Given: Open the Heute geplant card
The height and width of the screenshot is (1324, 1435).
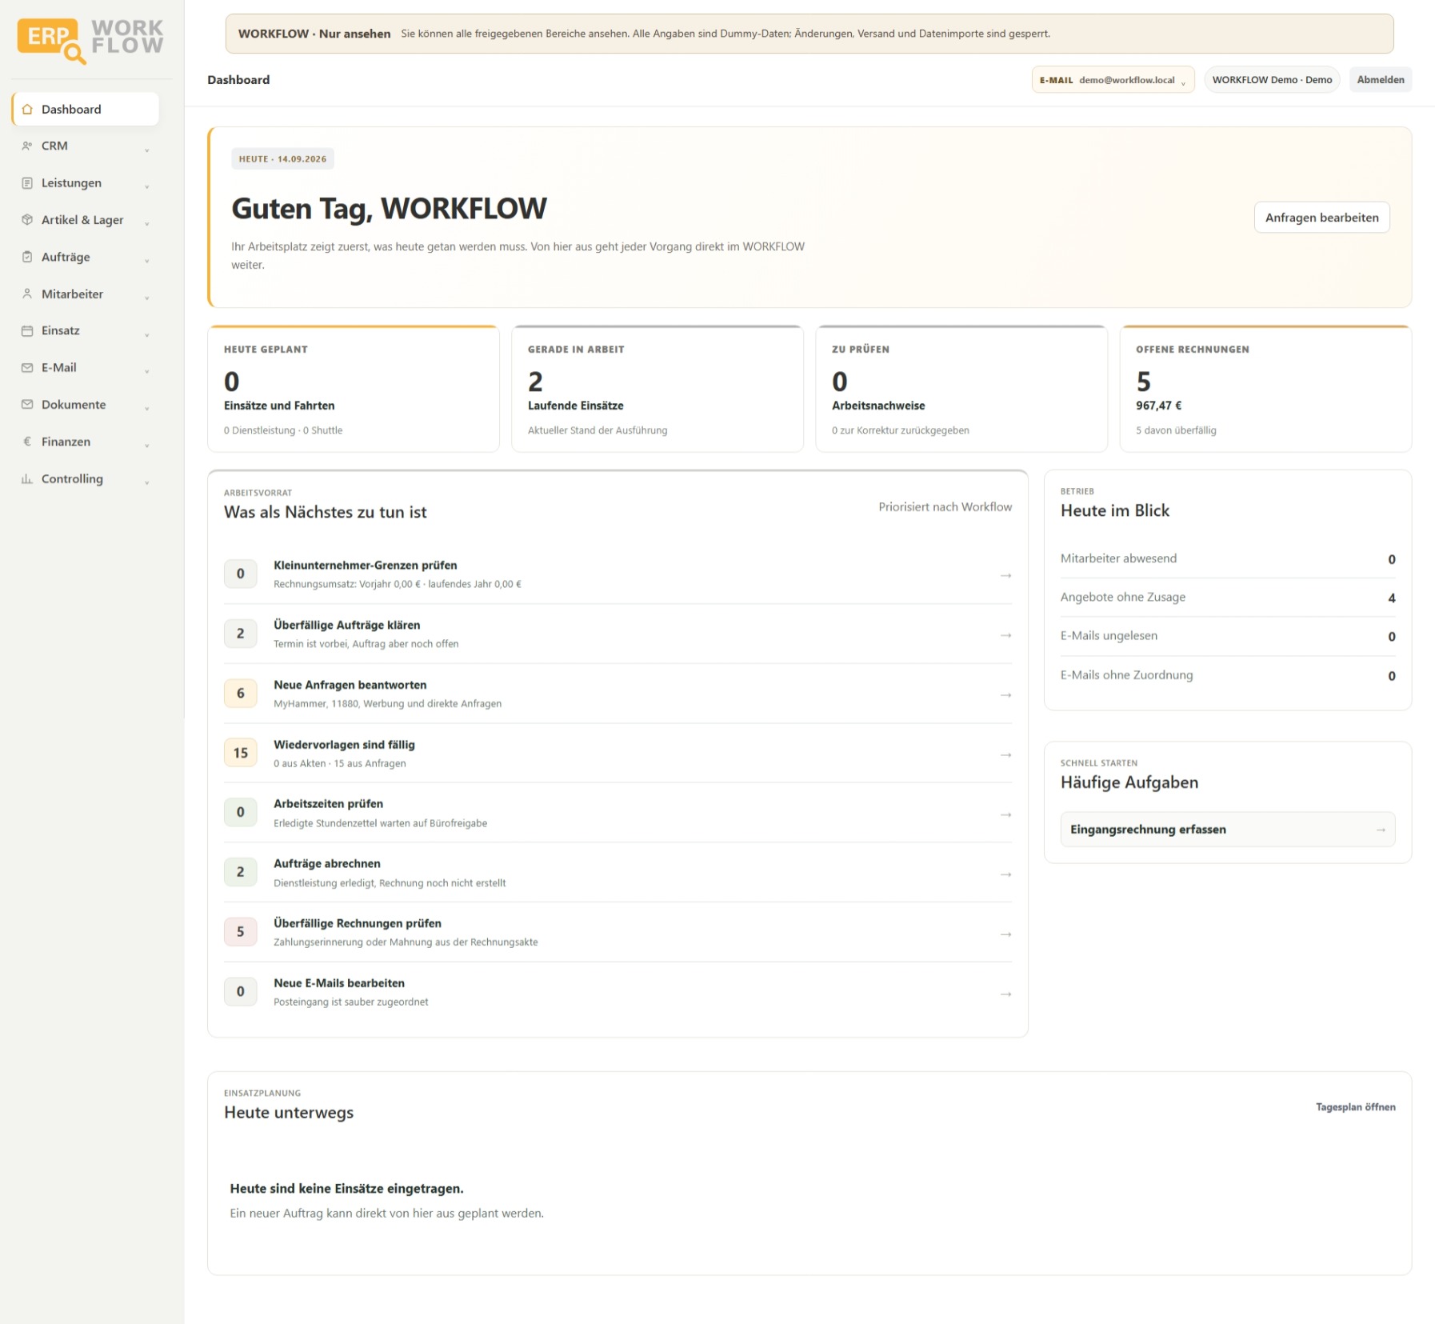Looking at the screenshot, I should [354, 389].
